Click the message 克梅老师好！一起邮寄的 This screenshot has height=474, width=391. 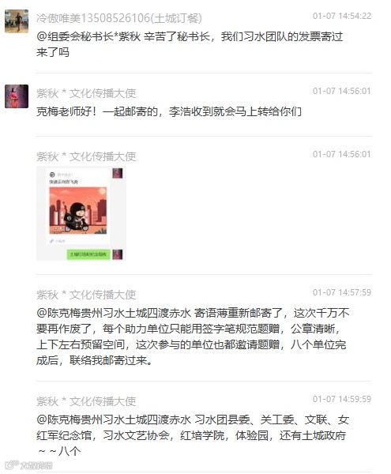pos(169,112)
